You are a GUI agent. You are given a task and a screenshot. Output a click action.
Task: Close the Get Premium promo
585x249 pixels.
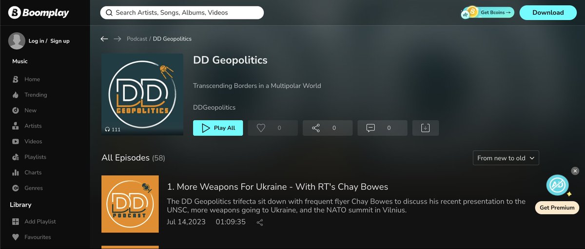[575, 171]
